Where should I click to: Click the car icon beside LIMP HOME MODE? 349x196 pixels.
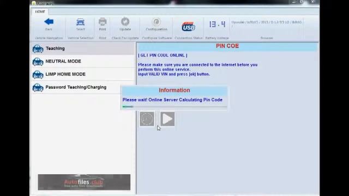[x=38, y=75]
